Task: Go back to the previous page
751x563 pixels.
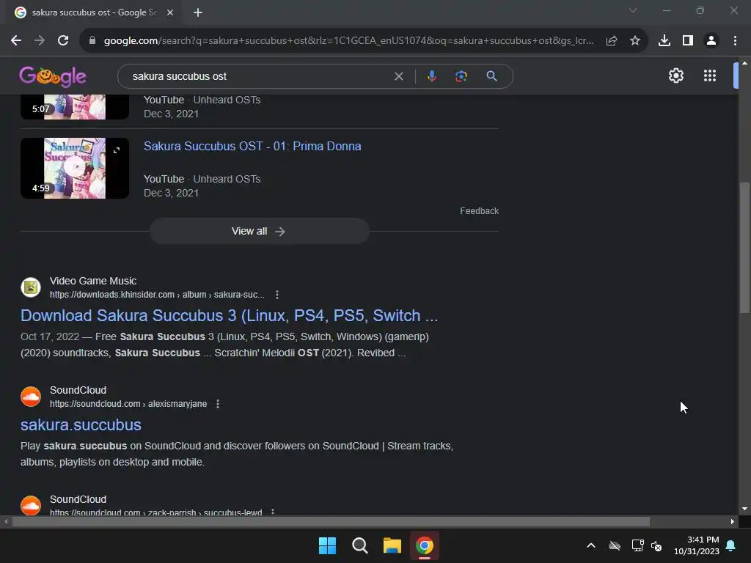Action: click(x=16, y=41)
